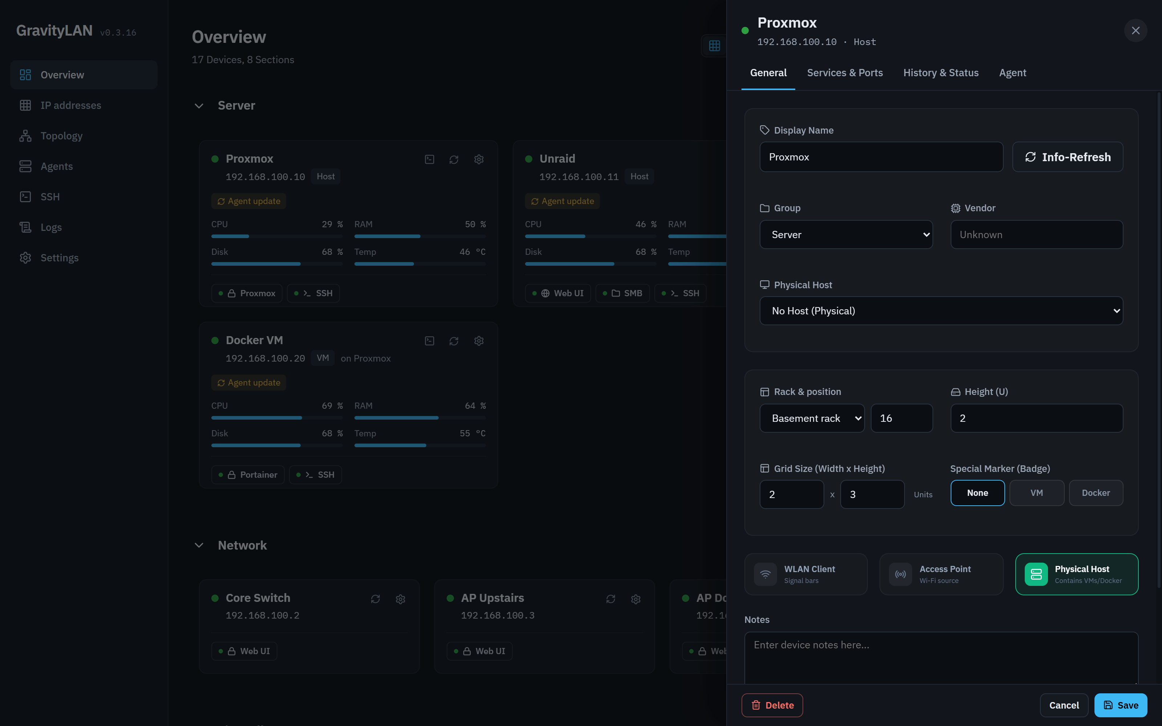
Task: Toggle WLAN Client option
Action: (x=806, y=574)
